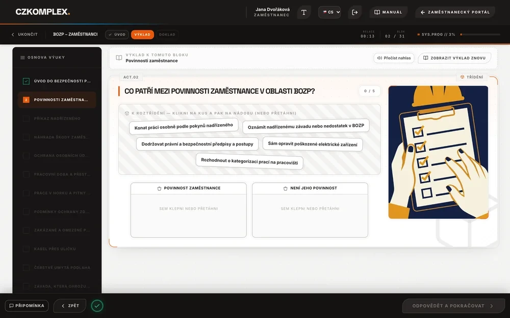Click the logout icon in header

pos(355,12)
